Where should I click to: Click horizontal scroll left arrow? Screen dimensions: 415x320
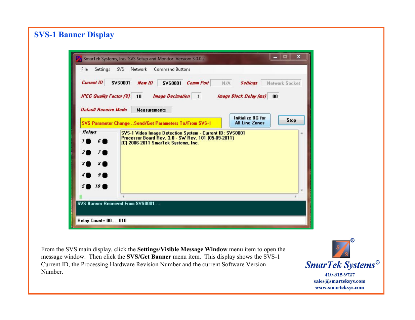[x=123, y=197]
